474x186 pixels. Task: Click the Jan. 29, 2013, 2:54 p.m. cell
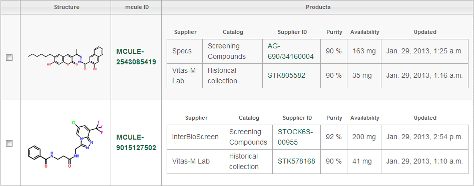click(x=424, y=137)
